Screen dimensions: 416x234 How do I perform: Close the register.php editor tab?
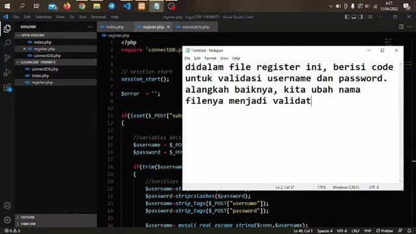pyautogui.click(x=168, y=27)
